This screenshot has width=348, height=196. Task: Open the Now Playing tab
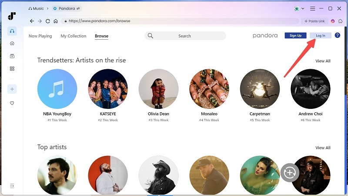click(40, 36)
